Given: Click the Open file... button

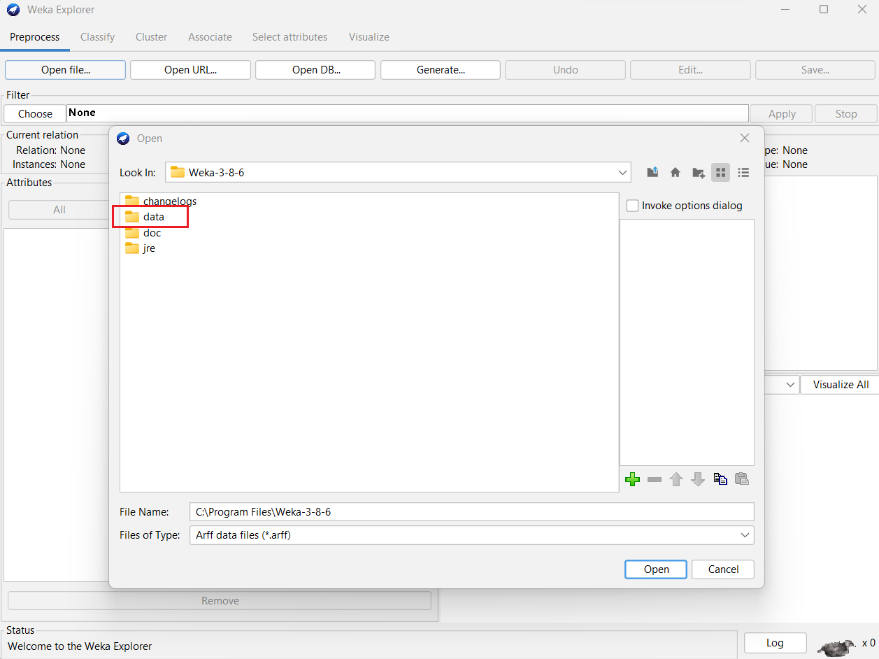Looking at the screenshot, I should [x=66, y=70].
